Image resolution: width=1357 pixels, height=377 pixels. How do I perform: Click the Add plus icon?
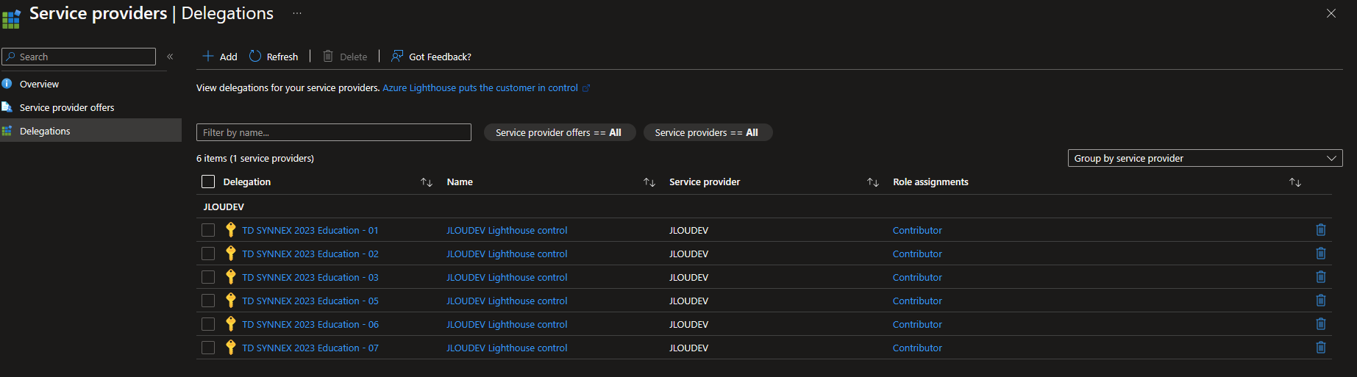208,56
